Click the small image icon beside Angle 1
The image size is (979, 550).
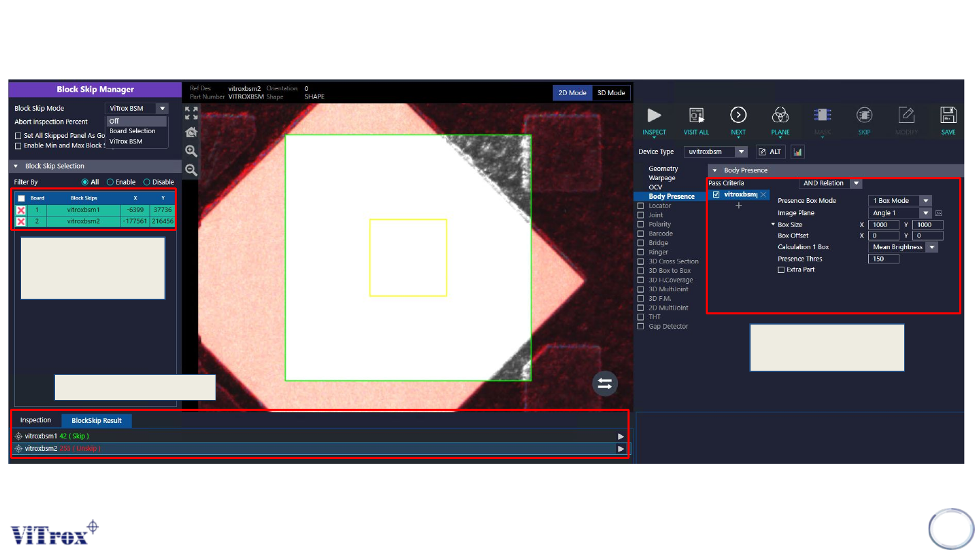[x=939, y=213]
